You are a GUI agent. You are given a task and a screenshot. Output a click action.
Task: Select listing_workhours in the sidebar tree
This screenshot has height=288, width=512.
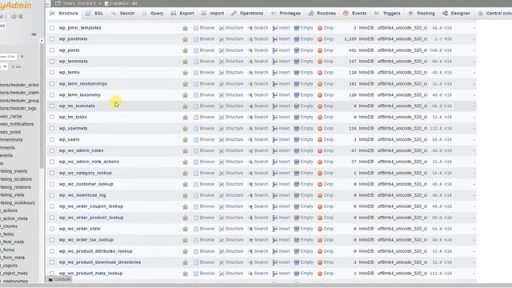[x=18, y=202]
